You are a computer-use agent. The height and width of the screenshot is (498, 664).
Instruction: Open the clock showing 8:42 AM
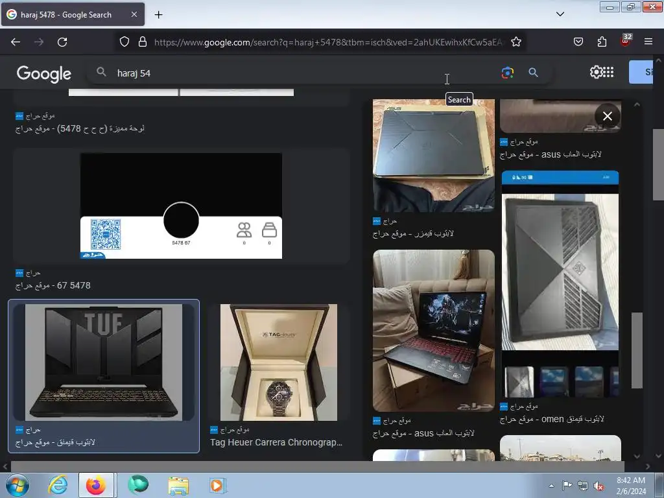pos(631,486)
